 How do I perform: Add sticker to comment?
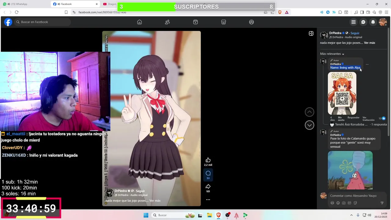[355, 203]
